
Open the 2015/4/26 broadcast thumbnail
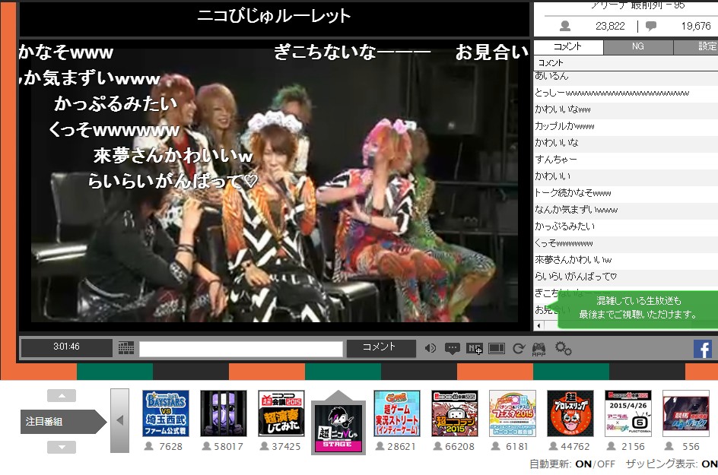pos(627,413)
